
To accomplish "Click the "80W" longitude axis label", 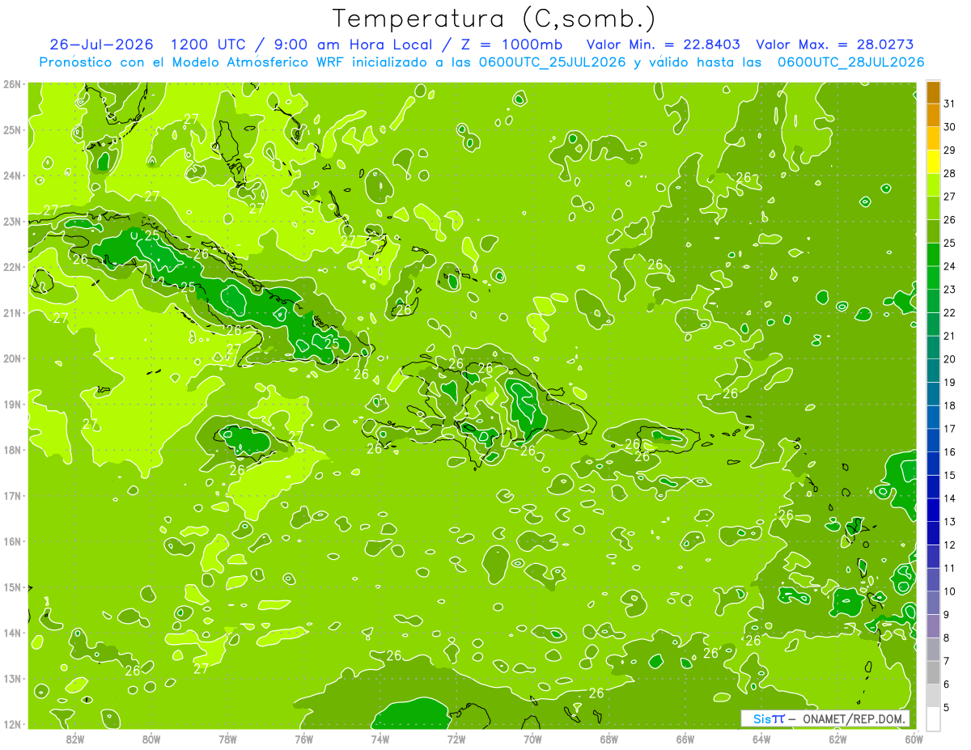I will click(x=151, y=739).
